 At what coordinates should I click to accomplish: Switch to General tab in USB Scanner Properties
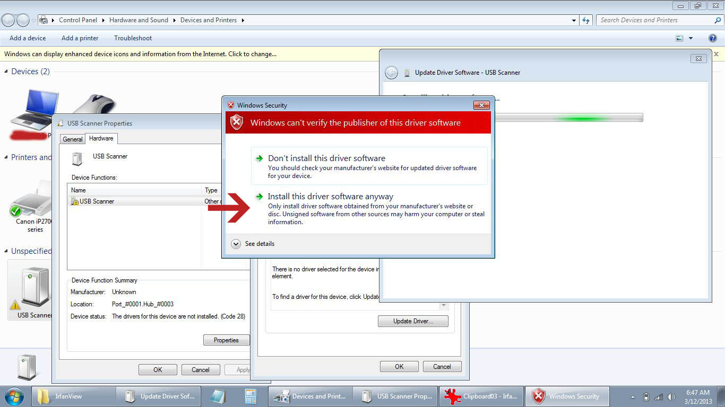73,139
